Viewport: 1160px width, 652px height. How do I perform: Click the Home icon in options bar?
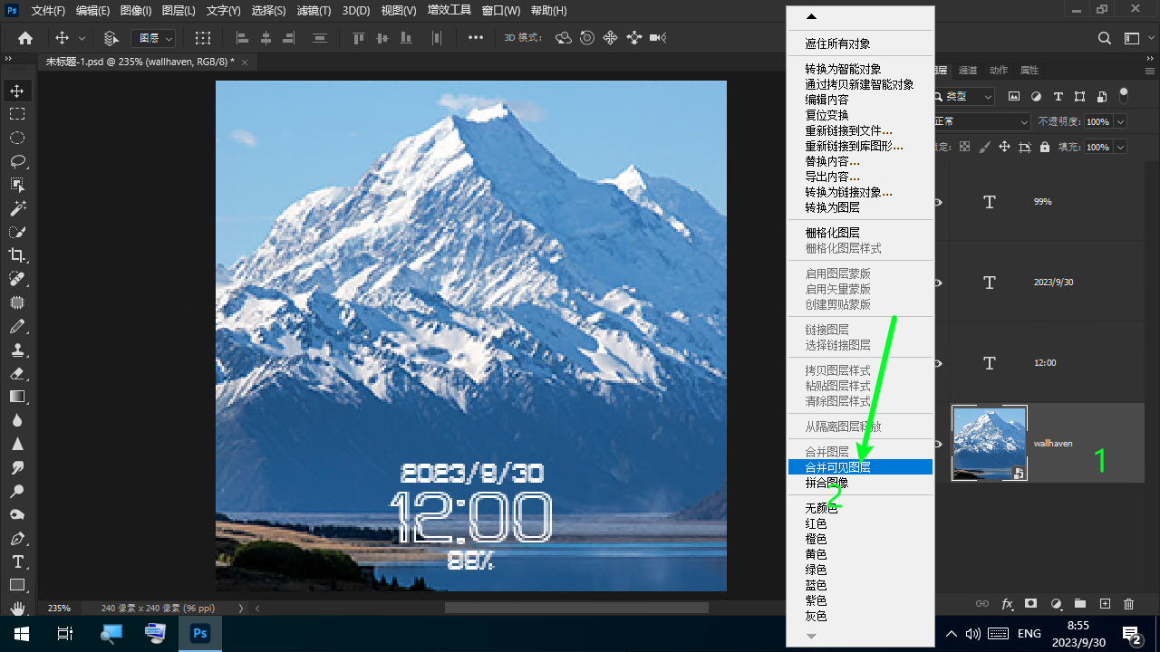point(25,38)
